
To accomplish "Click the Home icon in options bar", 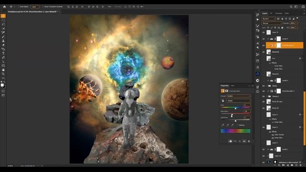I will click(x=4, y=7).
